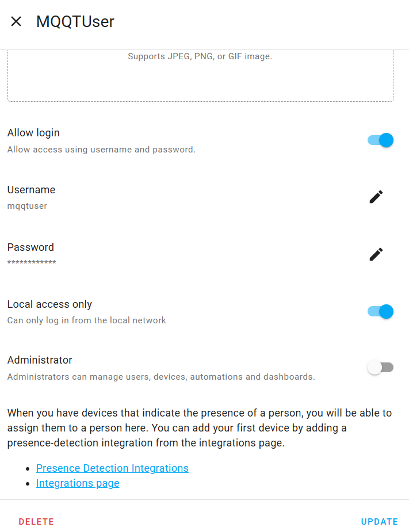Disable the Allow login toggle
This screenshot has width=409, height=531.
(x=380, y=140)
